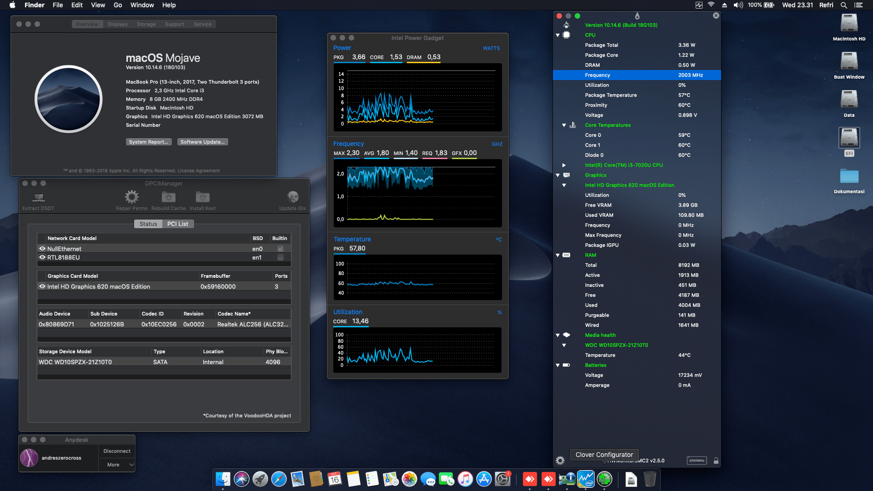Toggle Builtin checkbox for NullEthernet
The image size is (873, 491).
pyautogui.click(x=281, y=249)
